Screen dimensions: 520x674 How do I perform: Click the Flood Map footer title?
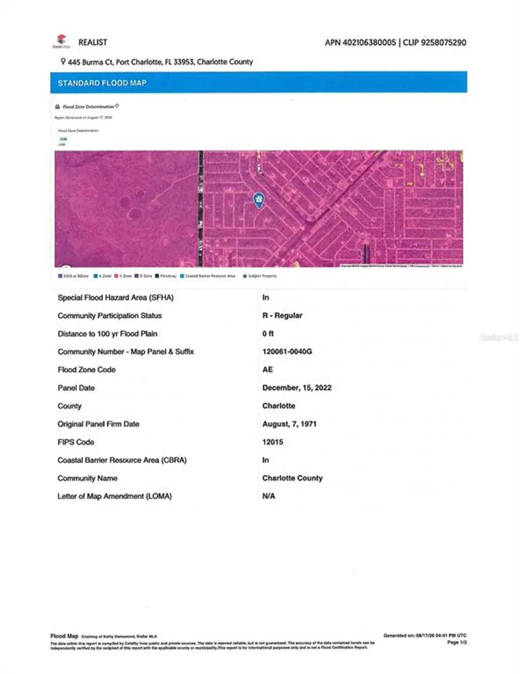[64, 636]
